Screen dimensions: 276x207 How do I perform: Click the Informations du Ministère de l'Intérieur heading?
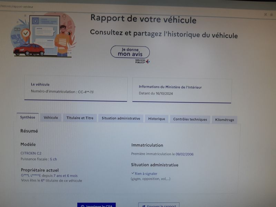click(x=170, y=87)
